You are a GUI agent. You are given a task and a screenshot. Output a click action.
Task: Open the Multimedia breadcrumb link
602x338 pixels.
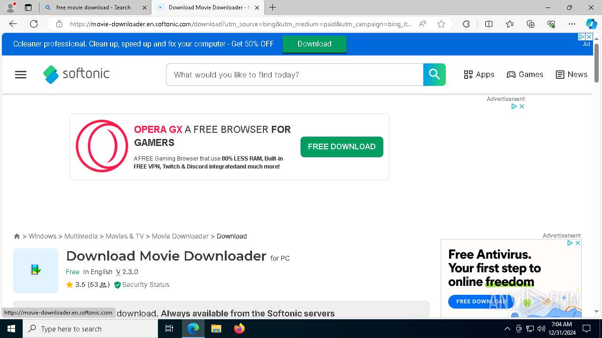pyautogui.click(x=81, y=236)
